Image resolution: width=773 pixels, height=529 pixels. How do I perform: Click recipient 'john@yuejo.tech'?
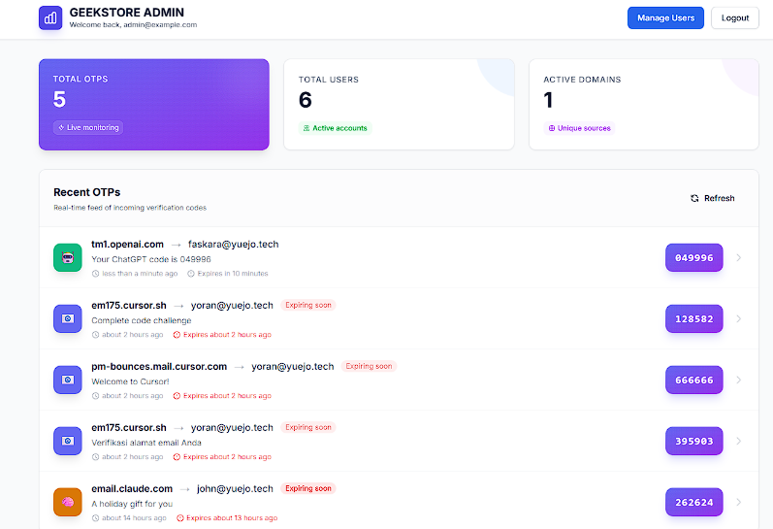[x=235, y=489]
